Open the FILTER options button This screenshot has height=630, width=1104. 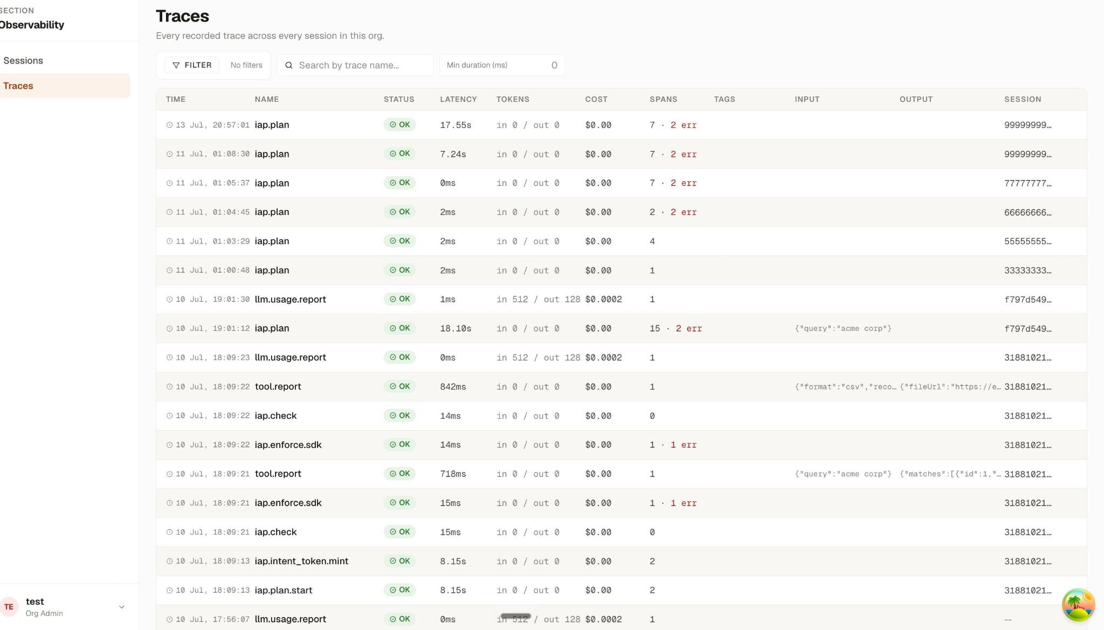click(x=192, y=65)
